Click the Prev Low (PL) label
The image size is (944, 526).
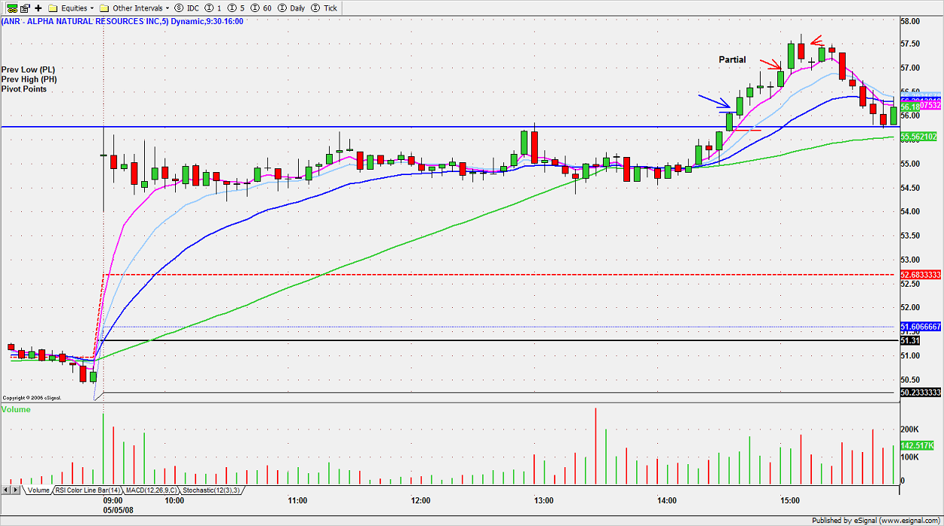28,69
